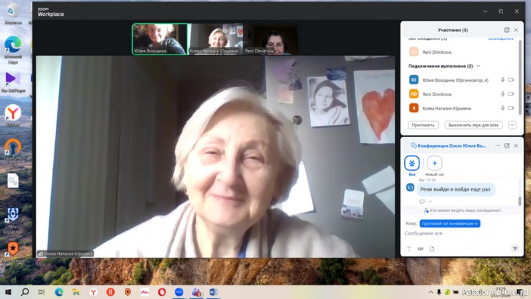Attach a file to the chat

click(x=432, y=249)
